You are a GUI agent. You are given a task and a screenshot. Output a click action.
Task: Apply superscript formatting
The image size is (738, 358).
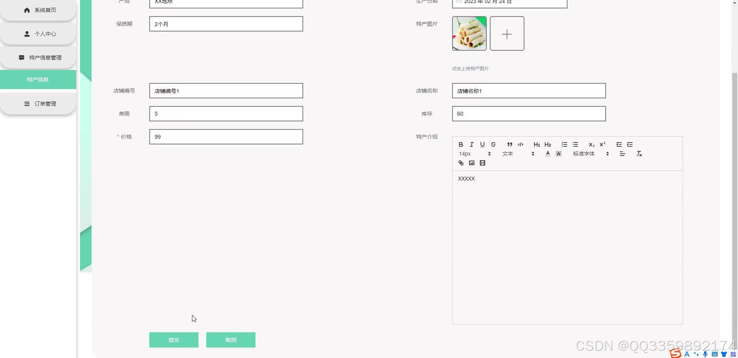pos(602,144)
